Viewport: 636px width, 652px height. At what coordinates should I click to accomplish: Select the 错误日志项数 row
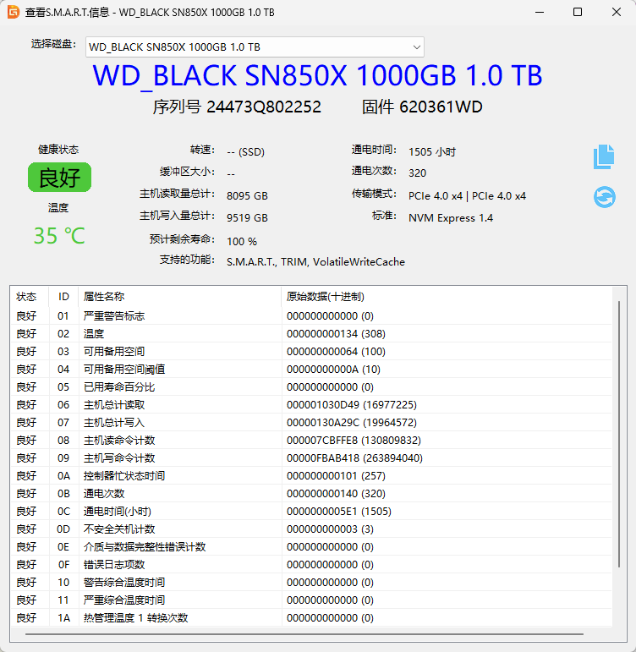[x=311, y=564]
